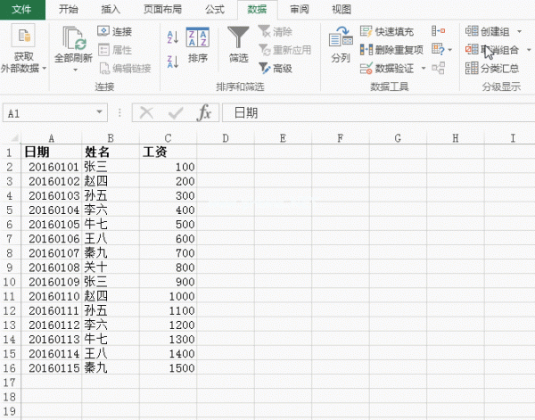Viewport: 535px width, 420px height.
Task: Click the 排序 (Sort) icon
Action: pyautogui.click(x=197, y=43)
